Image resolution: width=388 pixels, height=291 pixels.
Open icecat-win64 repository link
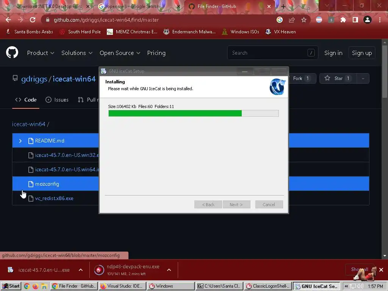point(74,79)
